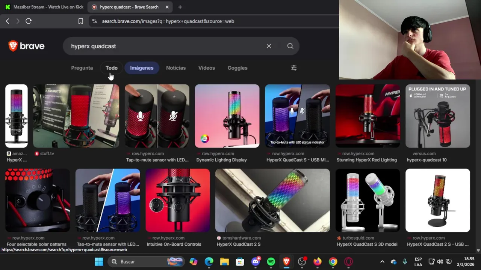Open the stuff.tv red microphone image
Screen dimensions: 481x270
point(76,116)
